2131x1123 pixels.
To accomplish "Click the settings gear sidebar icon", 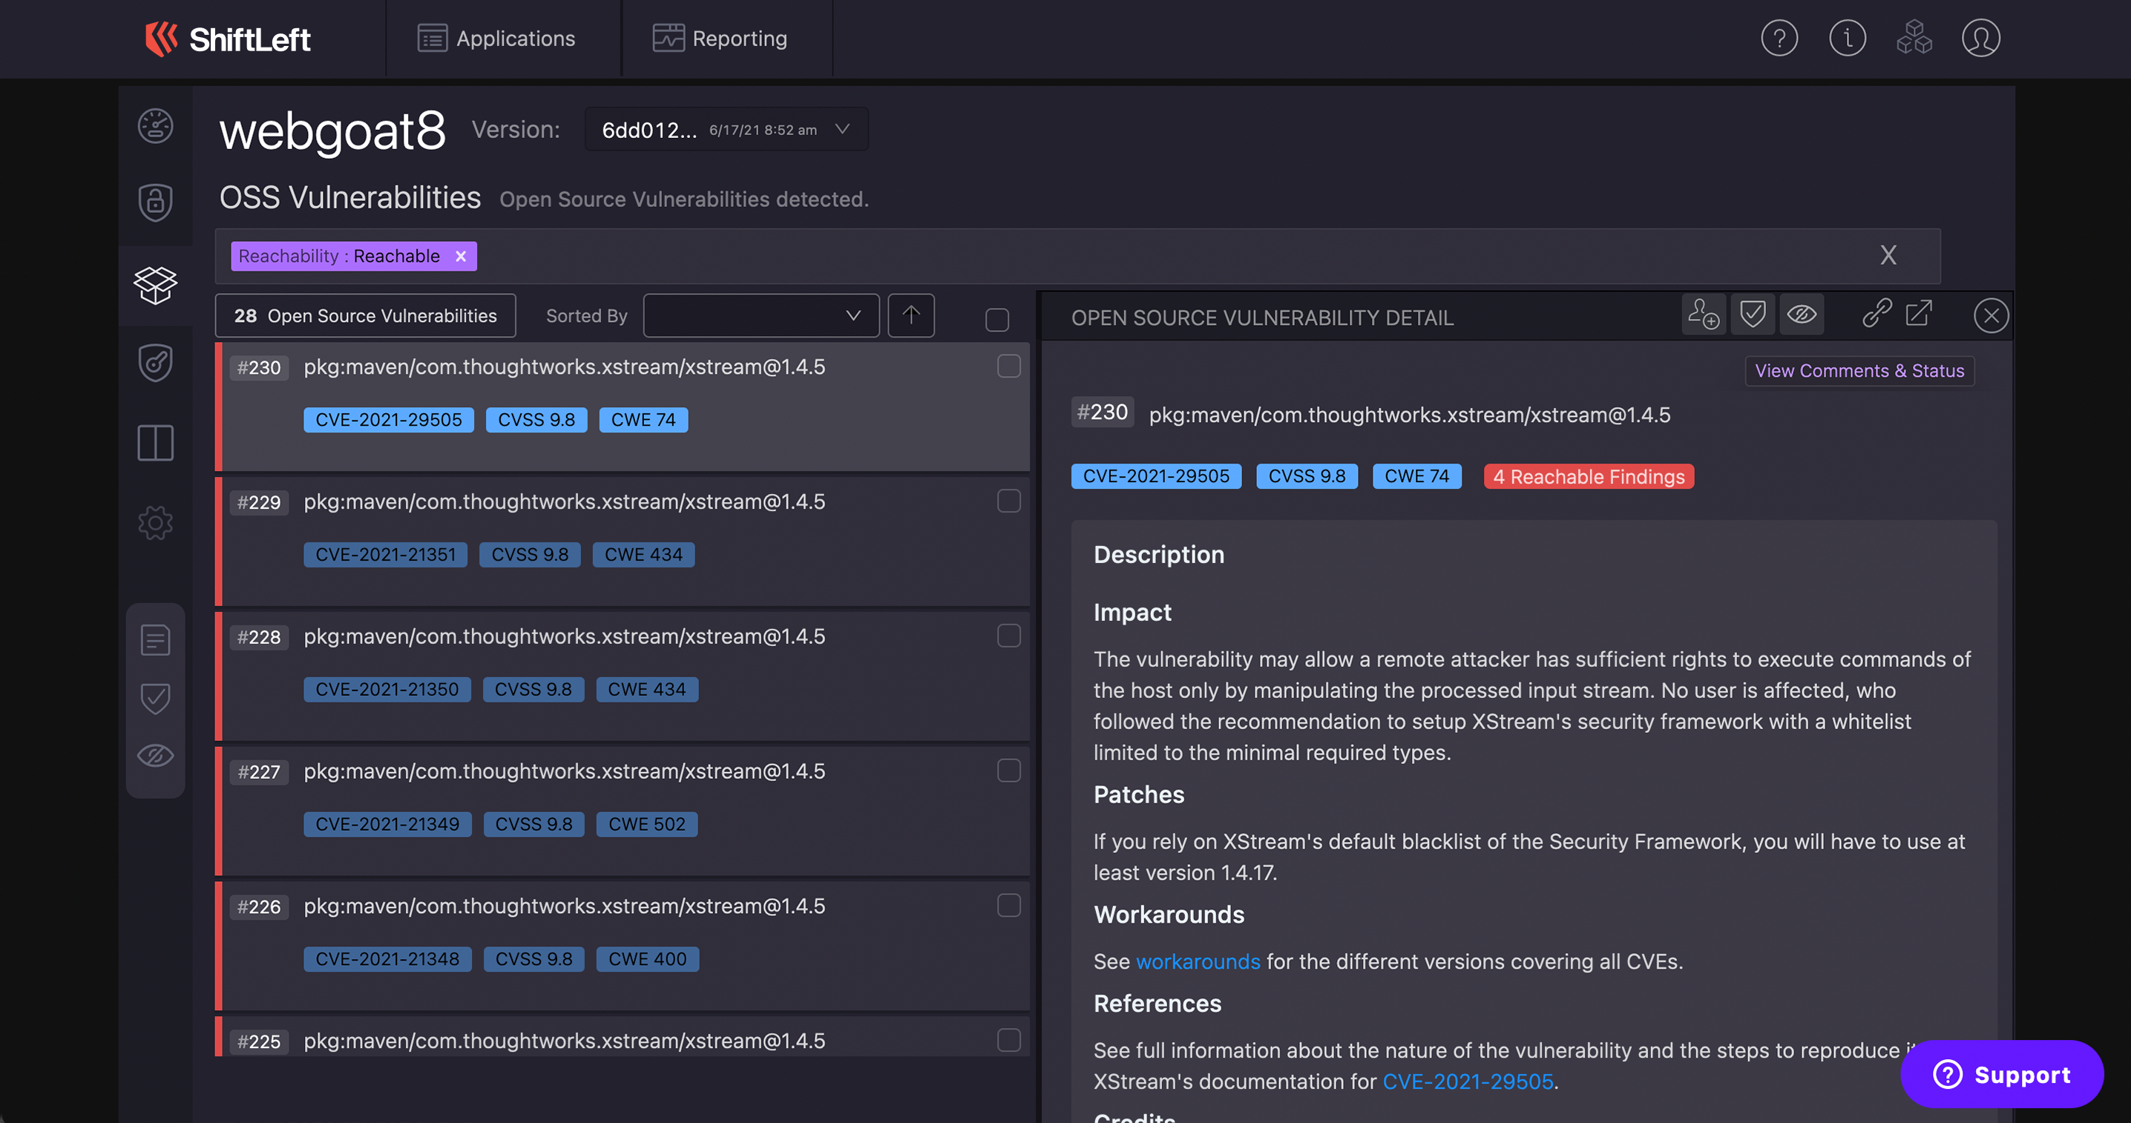I will pos(154,523).
